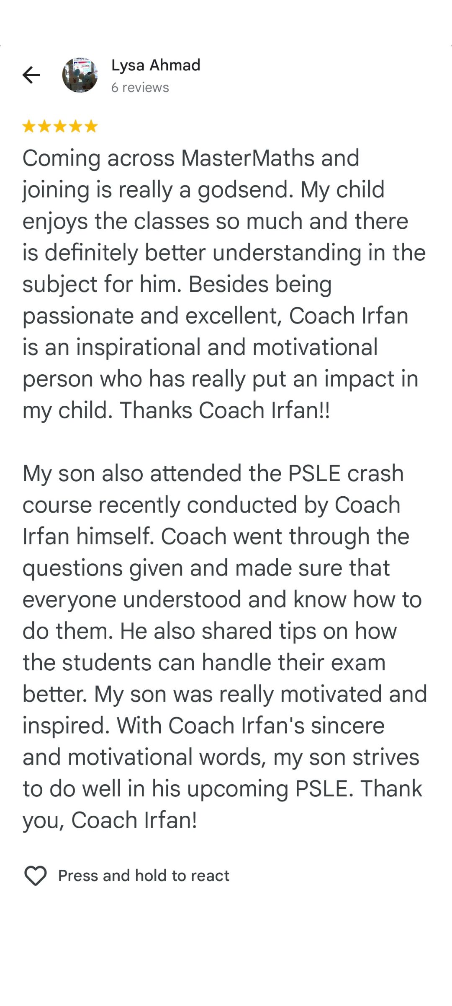Click the "inspirational and motivational" text line
This screenshot has width=452, height=1006.
coord(200,347)
